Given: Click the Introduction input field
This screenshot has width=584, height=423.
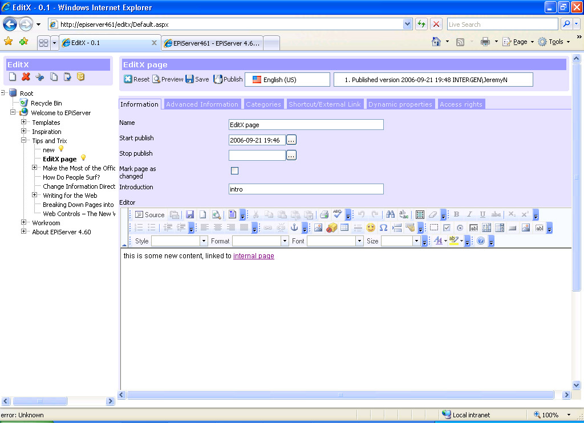Looking at the screenshot, I should 306,189.
